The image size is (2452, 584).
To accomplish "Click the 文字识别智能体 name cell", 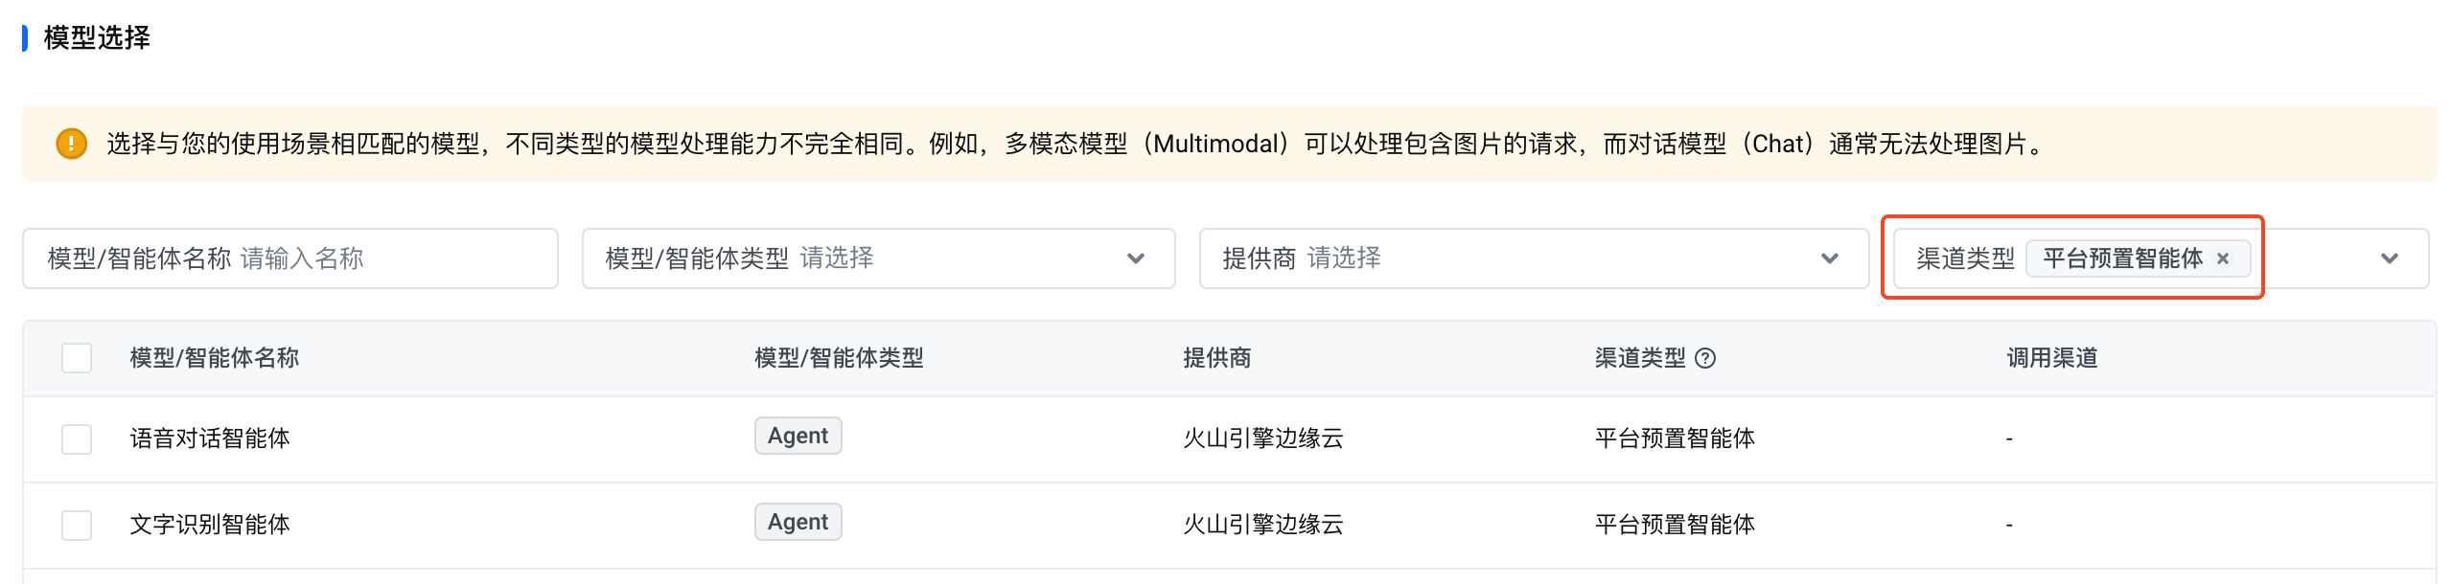I will pyautogui.click(x=210, y=525).
